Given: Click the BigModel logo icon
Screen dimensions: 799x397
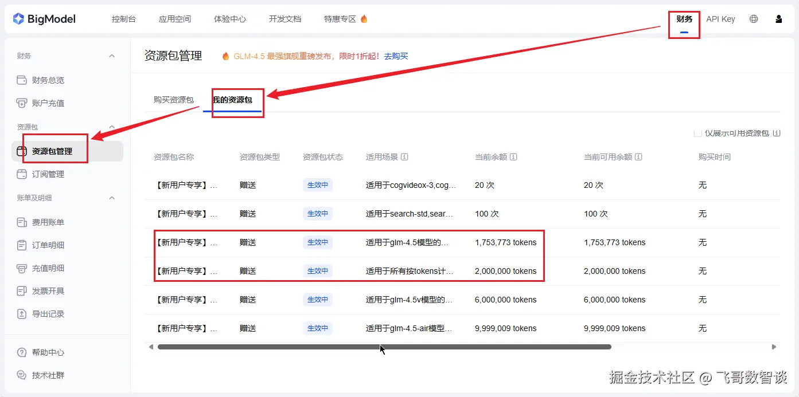Looking at the screenshot, I should 18,19.
